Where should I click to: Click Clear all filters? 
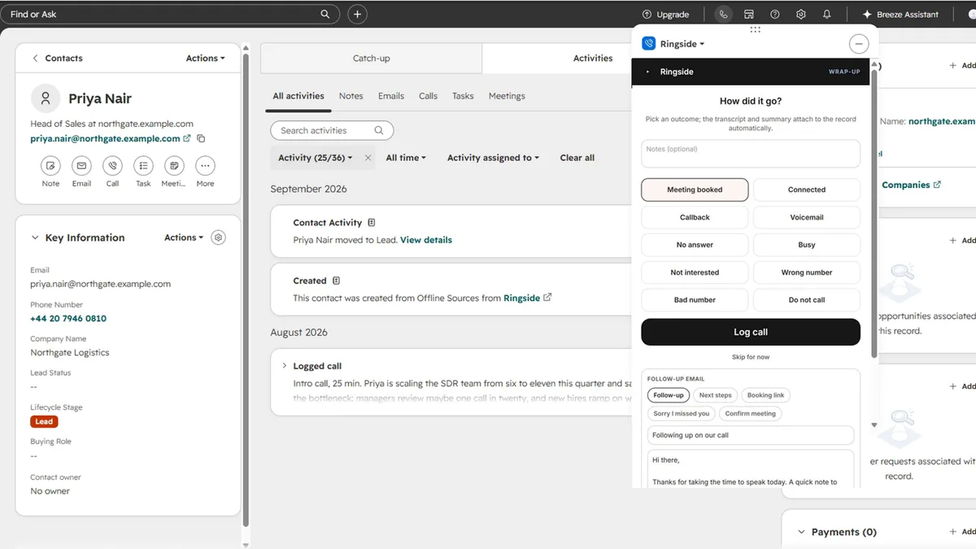tap(577, 158)
